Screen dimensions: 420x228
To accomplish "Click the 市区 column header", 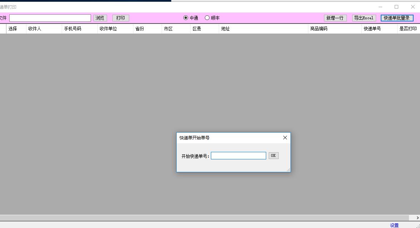I will click(x=176, y=29).
